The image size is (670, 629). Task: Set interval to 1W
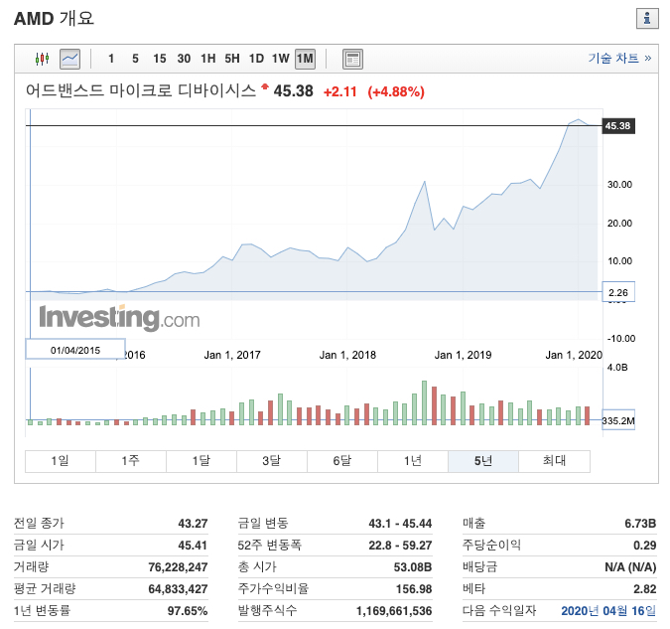coord(281,59)
